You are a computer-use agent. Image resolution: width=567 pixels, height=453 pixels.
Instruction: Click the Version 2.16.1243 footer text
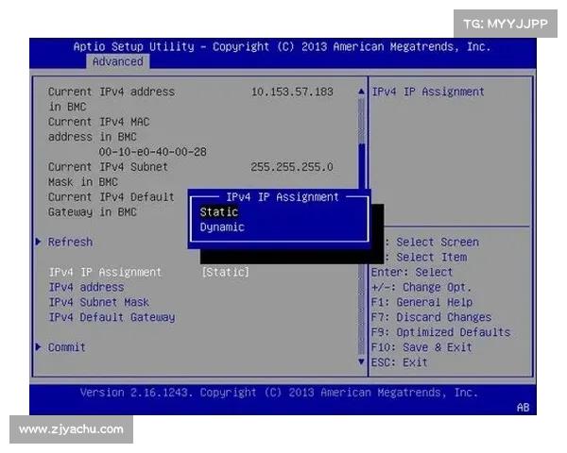(x=279, y=393)
